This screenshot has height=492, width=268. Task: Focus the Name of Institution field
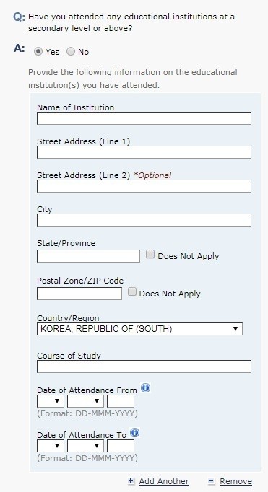[144, 118]
